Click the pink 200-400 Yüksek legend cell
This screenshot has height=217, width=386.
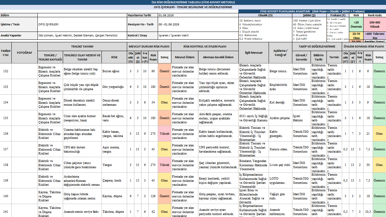[x=375, y=24]
